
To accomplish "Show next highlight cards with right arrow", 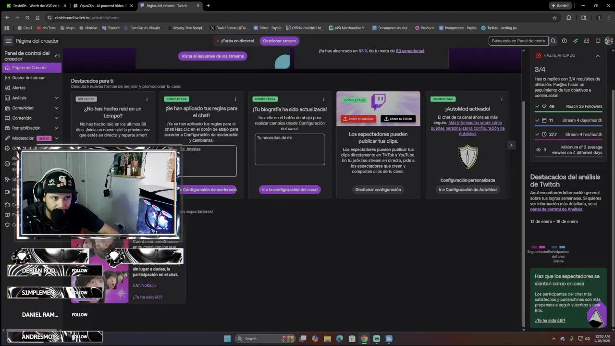I will point(511,145).
